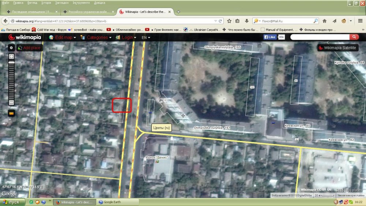The height and width of the screenshot is (206, 366).
Task: Open Firefox home page via house icon
Action: tap(324, 21)
